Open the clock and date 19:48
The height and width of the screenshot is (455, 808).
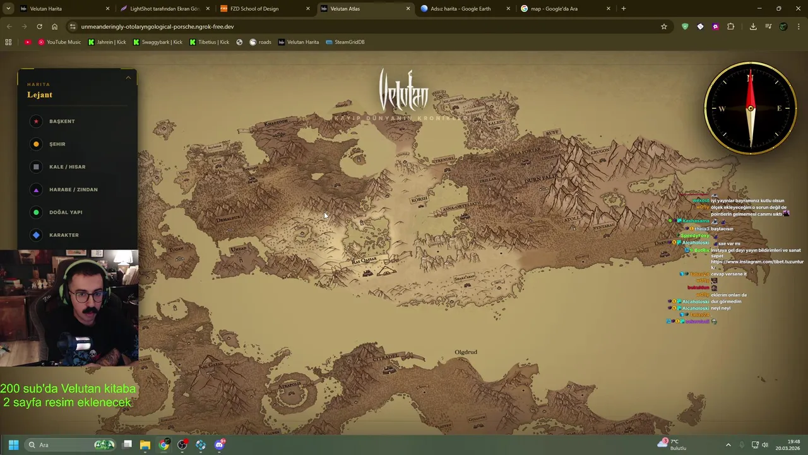pos(788,445)
